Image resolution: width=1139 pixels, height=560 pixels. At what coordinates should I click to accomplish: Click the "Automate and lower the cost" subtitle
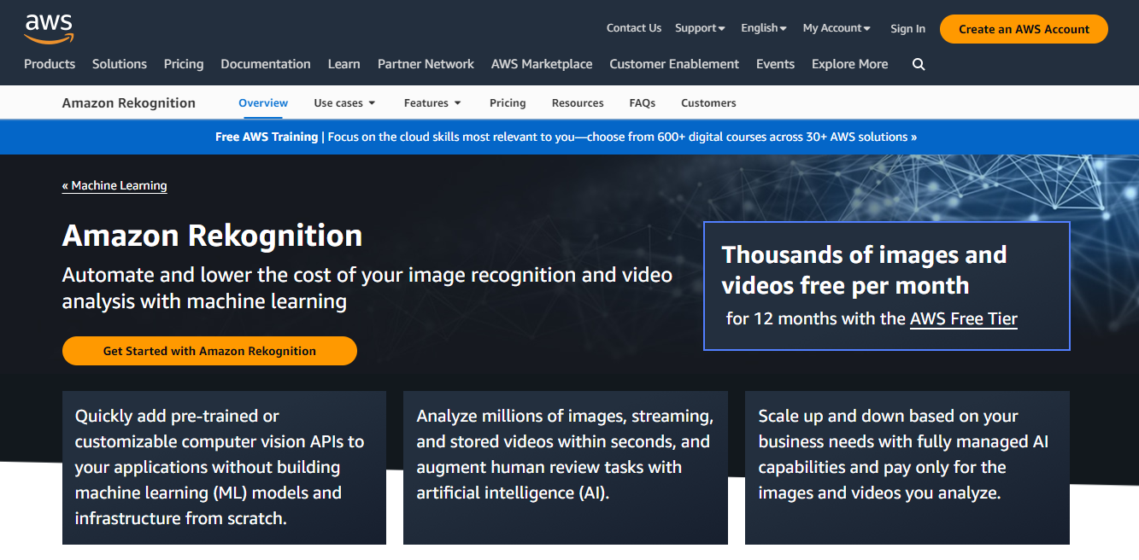367,288
